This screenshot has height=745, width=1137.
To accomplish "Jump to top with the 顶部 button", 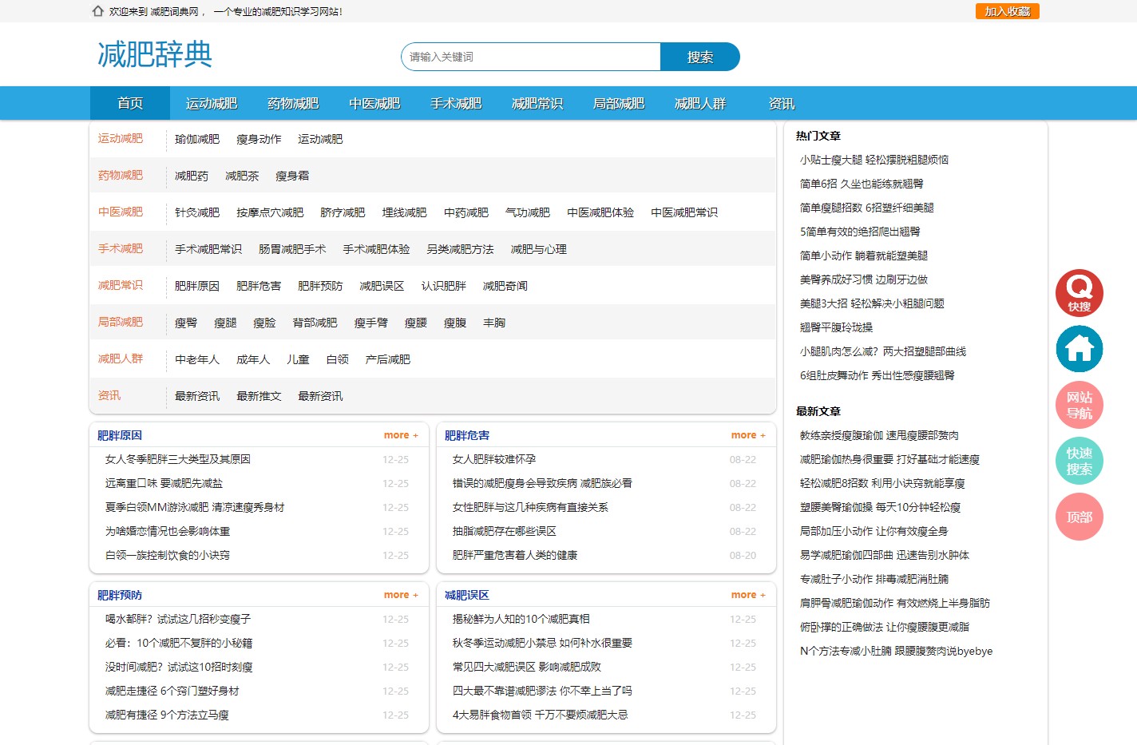I will tap(1080, 517).
